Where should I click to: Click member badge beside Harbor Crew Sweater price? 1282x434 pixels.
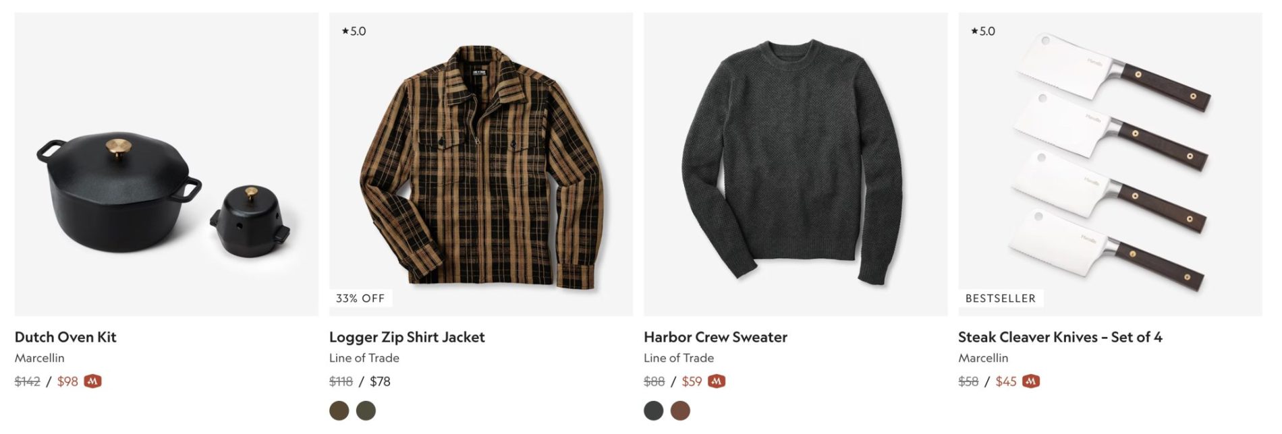(x=717, y=381)
